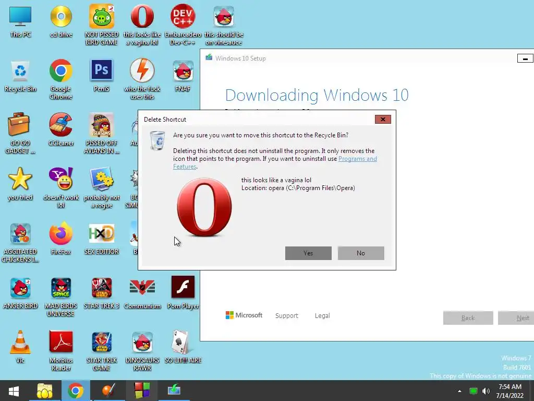Image resolution: width=534 pixels, height=401 pixels.
Task: Open the Programs and Features link
Action: [x=358, y=159]
